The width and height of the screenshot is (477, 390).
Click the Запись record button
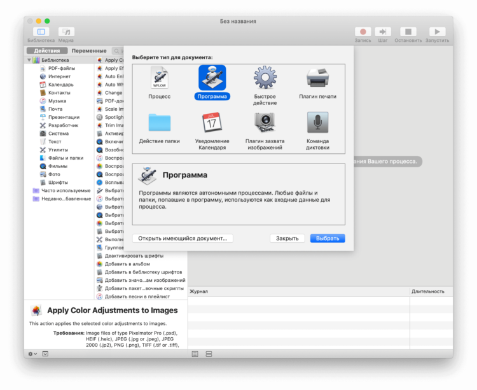(x=363, y=32)
